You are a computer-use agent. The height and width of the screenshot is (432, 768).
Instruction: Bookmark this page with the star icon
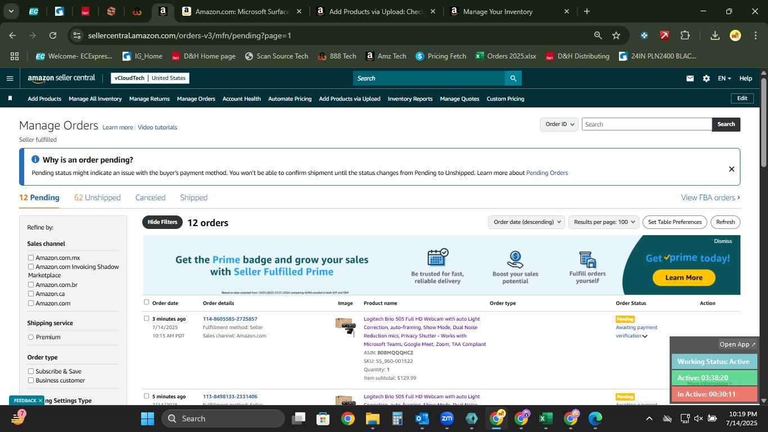click(x=616, y=35)
